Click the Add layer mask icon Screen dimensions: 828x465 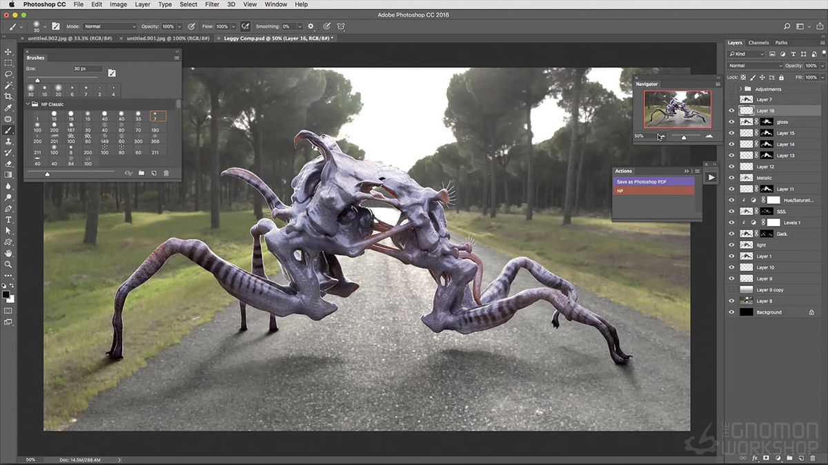tap(766, 457)
